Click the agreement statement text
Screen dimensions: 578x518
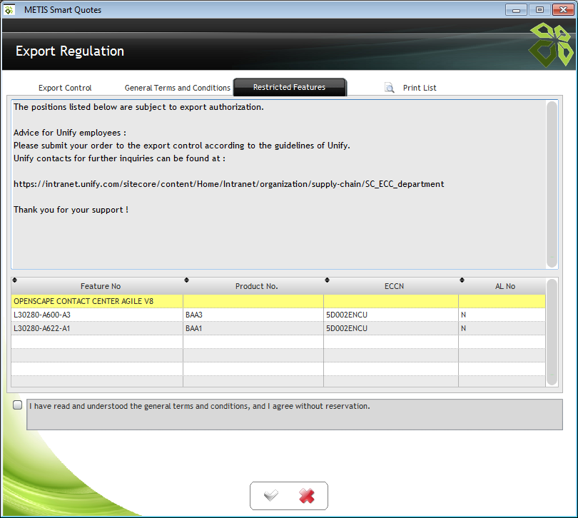(x=199, y=406)
